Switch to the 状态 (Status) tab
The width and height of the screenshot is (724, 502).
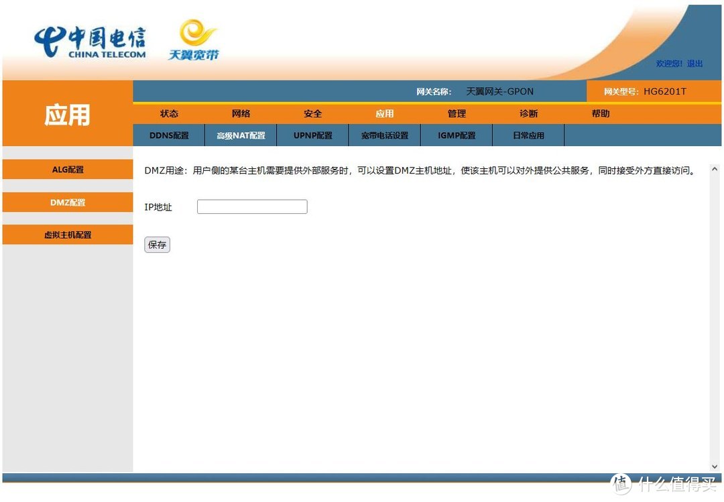(169, 113)
